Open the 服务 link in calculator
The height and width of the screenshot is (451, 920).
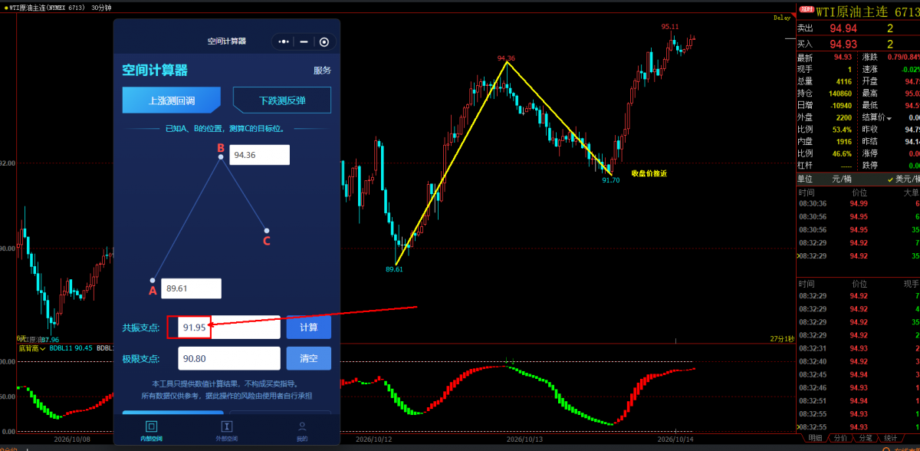(x=322, y=71)
